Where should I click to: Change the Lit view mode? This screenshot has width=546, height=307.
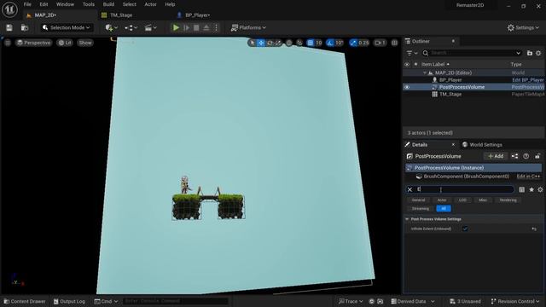click(x=65, y=43)
